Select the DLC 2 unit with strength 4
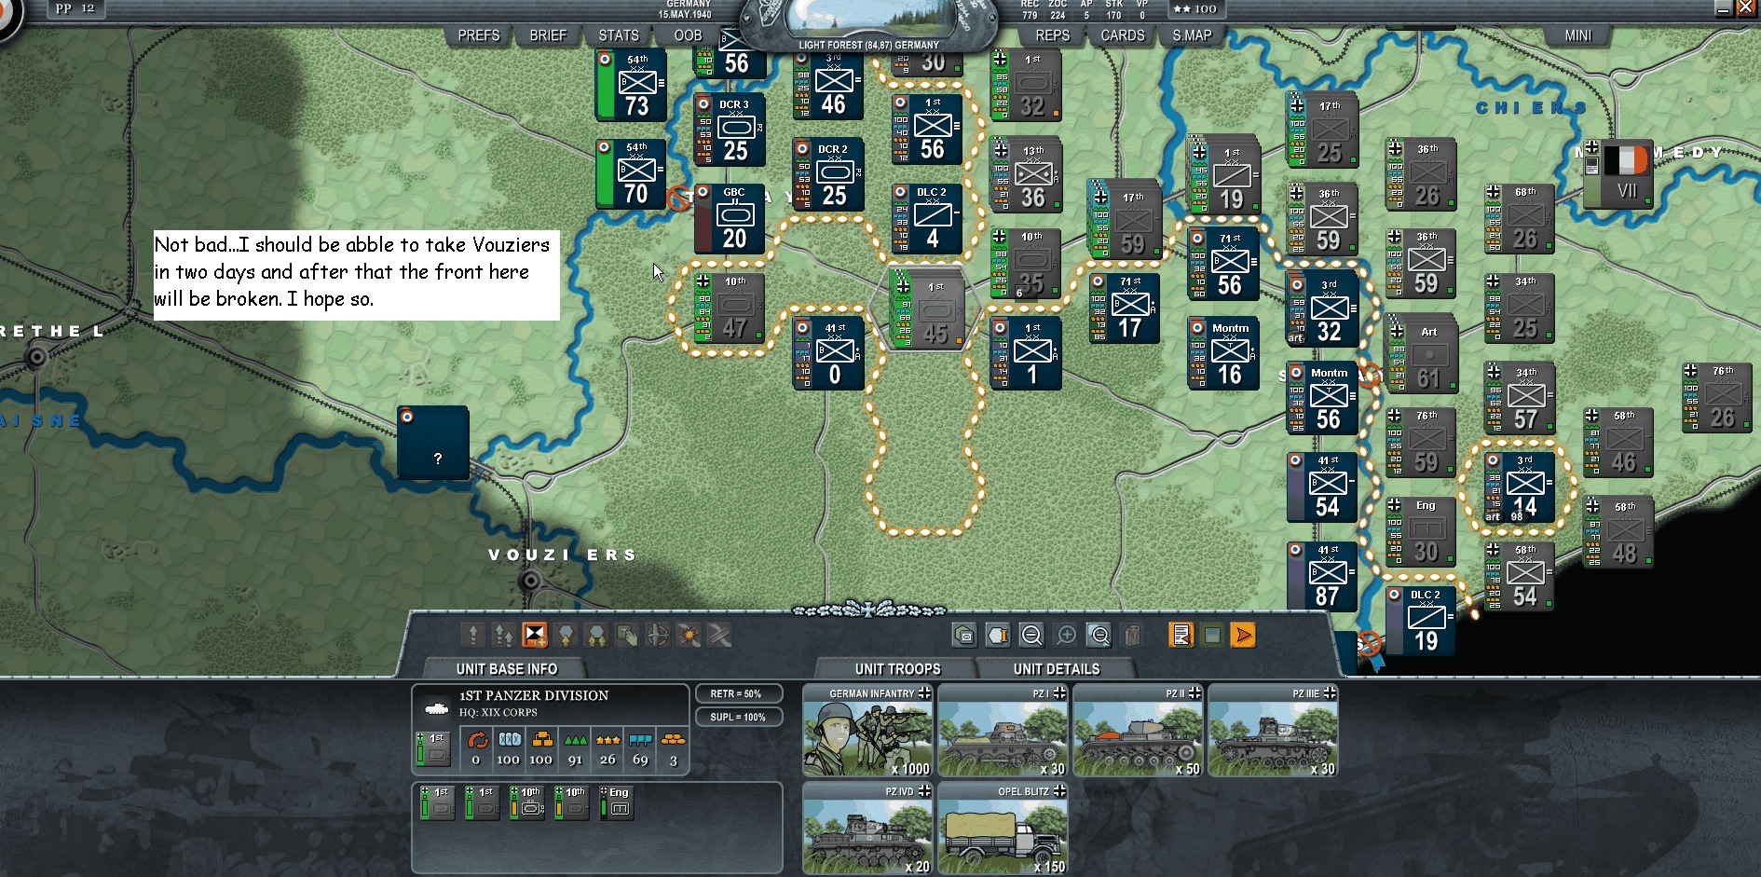Screen dimensions: 1761x877 point(927,219)
